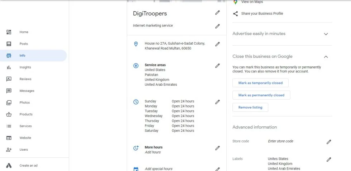Go to Reviews in the sidebar
The width and height of the screenshot is (351, 171).
25,79
